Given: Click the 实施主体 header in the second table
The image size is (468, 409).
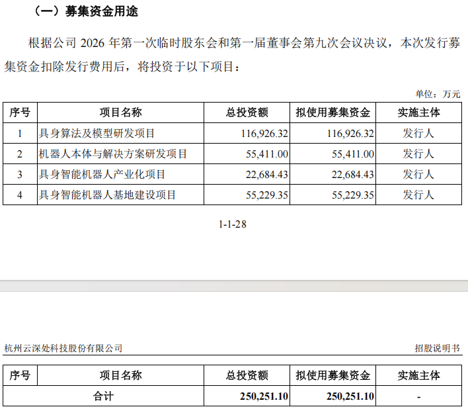Looking at the screenshot, I should click(418, 375).
